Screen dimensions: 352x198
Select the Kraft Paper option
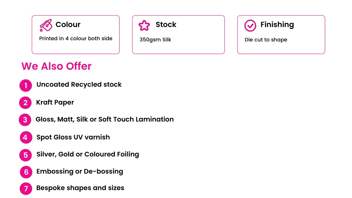[55, 102]
